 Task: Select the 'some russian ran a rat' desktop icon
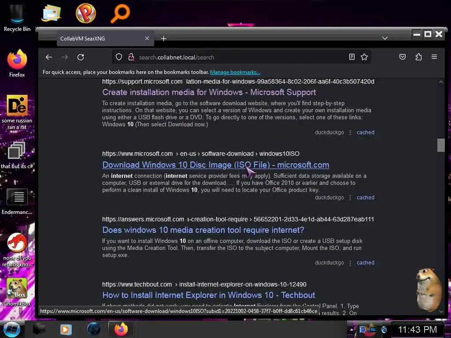17,112
